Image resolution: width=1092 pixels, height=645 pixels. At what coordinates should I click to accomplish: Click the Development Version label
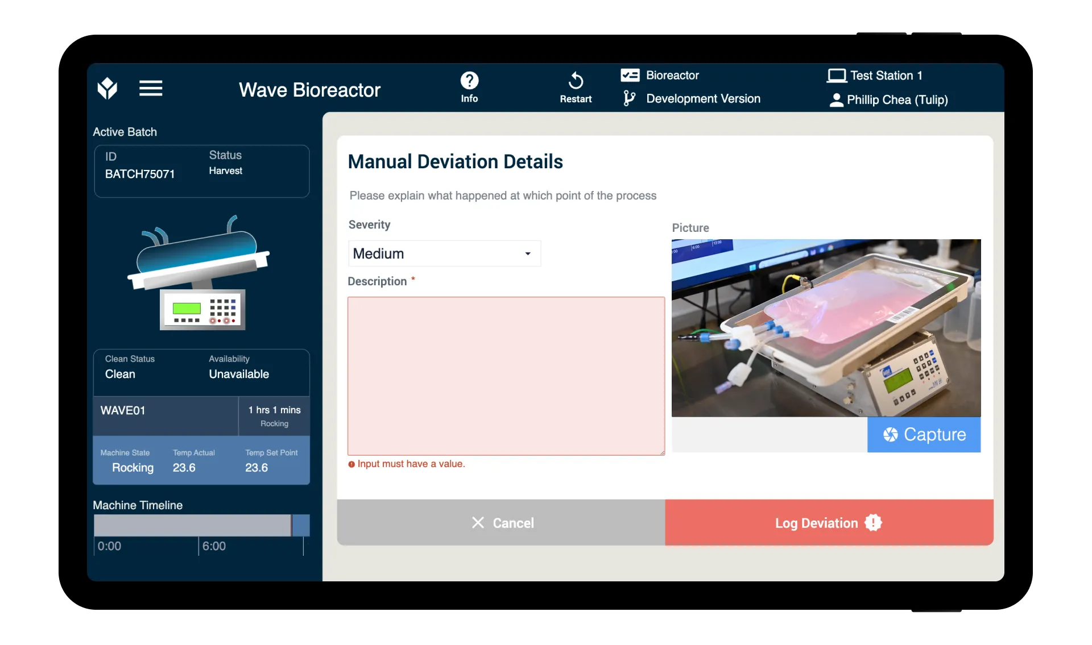(x=703, y=99)
